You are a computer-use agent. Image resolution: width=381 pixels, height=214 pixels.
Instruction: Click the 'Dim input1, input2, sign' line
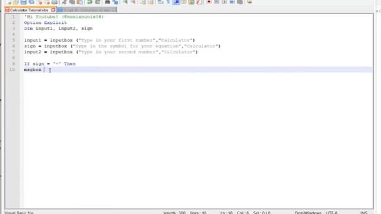click(x=58, y=29)
